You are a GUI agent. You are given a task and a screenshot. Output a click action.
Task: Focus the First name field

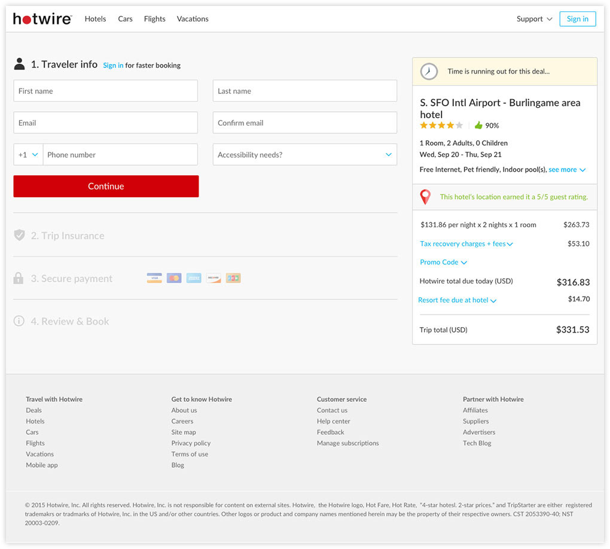coord(105,91)
